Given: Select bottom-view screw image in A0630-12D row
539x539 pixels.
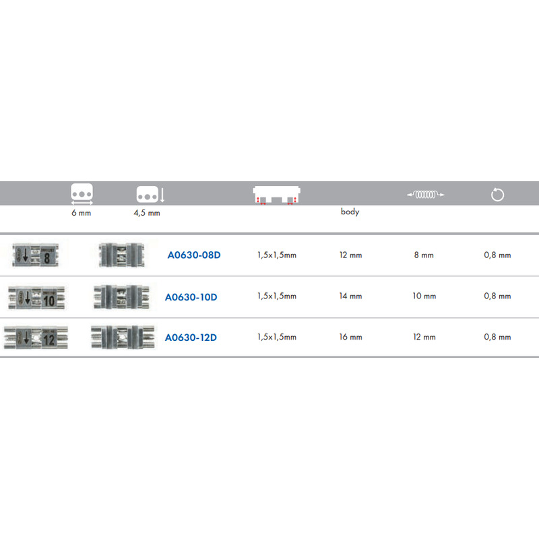Looking at the screenshot, I should click(123, 338).
